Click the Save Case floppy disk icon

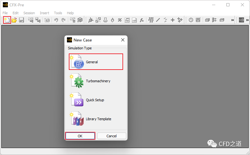click(21, 20)
